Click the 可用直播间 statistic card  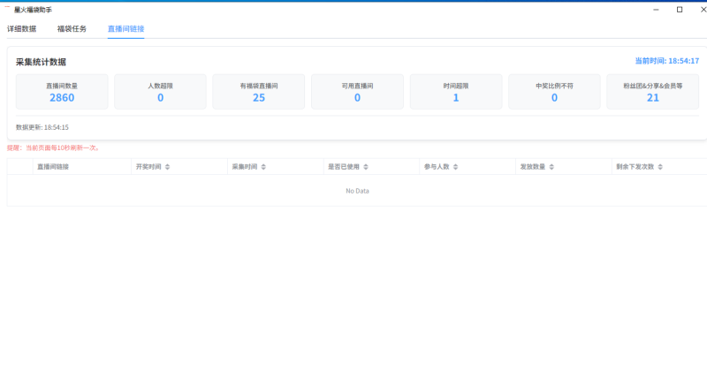[357, 92]
